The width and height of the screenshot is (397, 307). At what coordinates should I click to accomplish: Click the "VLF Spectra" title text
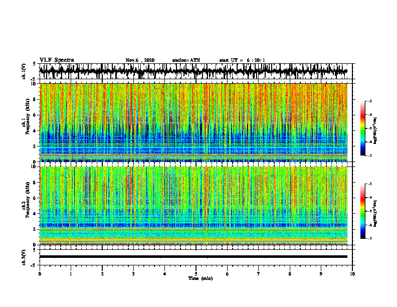point(57,60)
